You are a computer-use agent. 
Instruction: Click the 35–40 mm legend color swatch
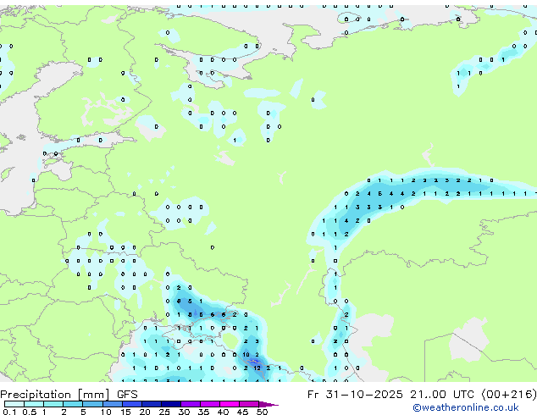coord(210,404)
